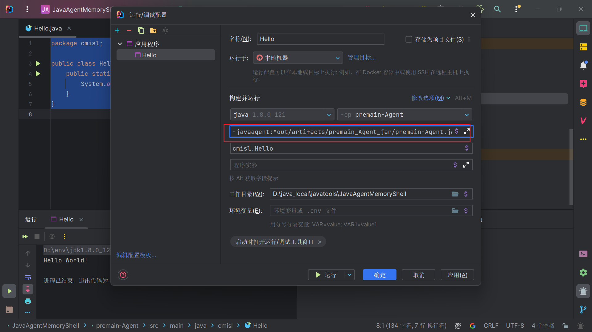The image size is (592, 332).
Task: Click the run gutter arrow on line 4
Action: point(38,74)
